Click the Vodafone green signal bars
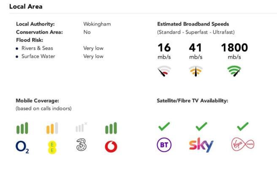This screenshot has width=277, height=182. 111,127
